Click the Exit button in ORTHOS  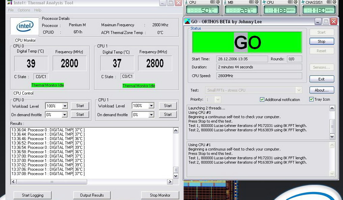coord(321,79)
